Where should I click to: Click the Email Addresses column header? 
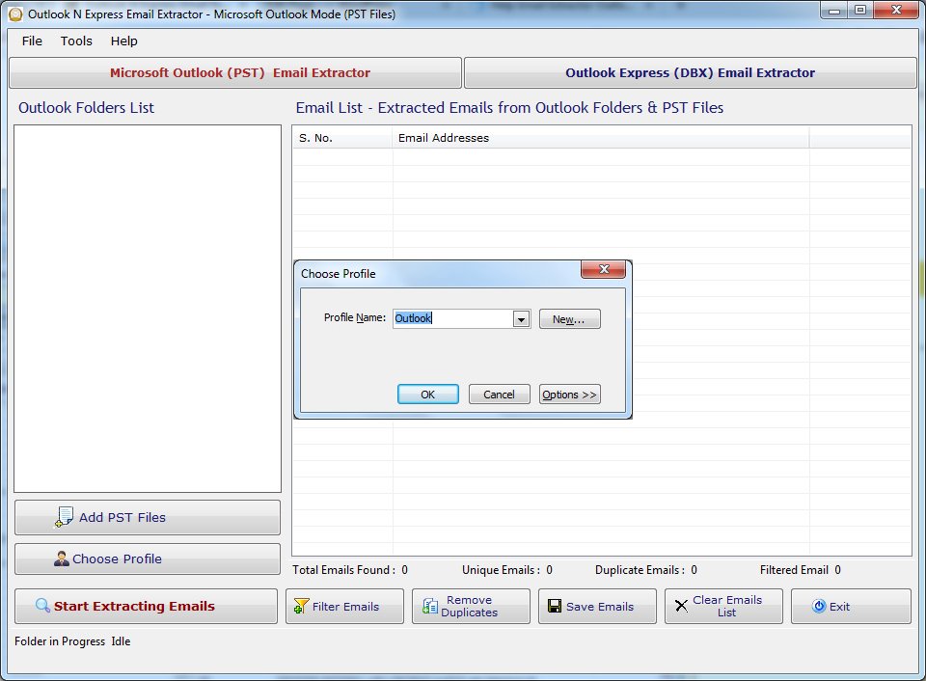point(601,138)
